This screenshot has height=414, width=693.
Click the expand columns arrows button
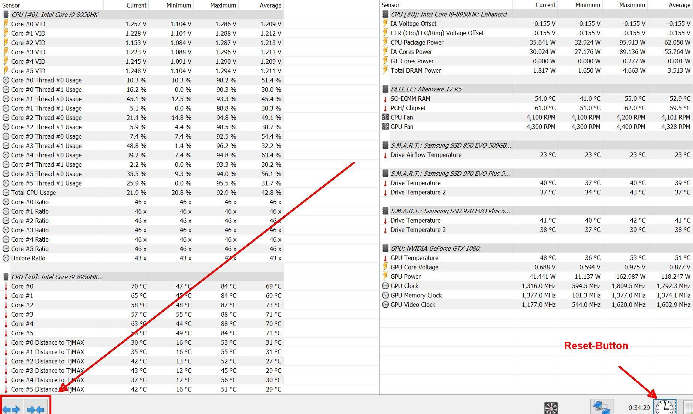pyautogui.click(x=12, y=408)
